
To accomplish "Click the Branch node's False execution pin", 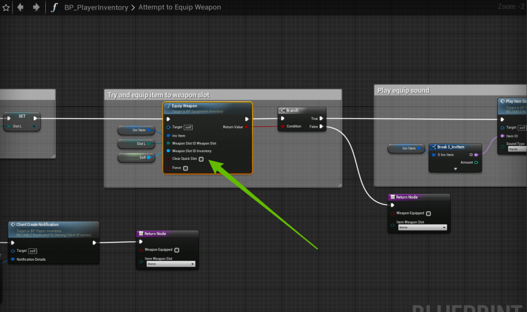I will [321, 126].
